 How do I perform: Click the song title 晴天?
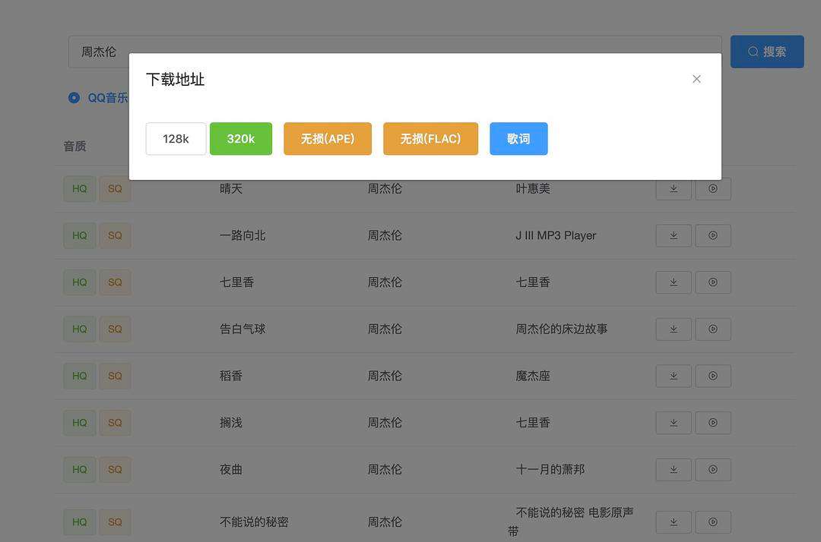[231, 189]
